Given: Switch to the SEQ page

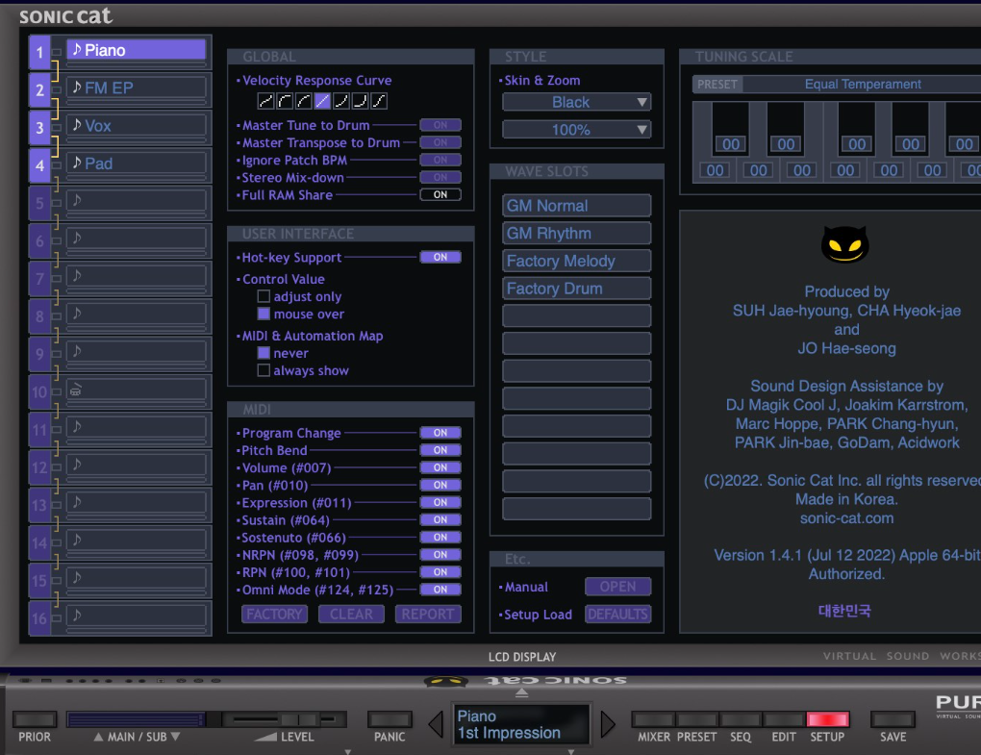Looking at the screenshot, I should (x=741, y=719).
